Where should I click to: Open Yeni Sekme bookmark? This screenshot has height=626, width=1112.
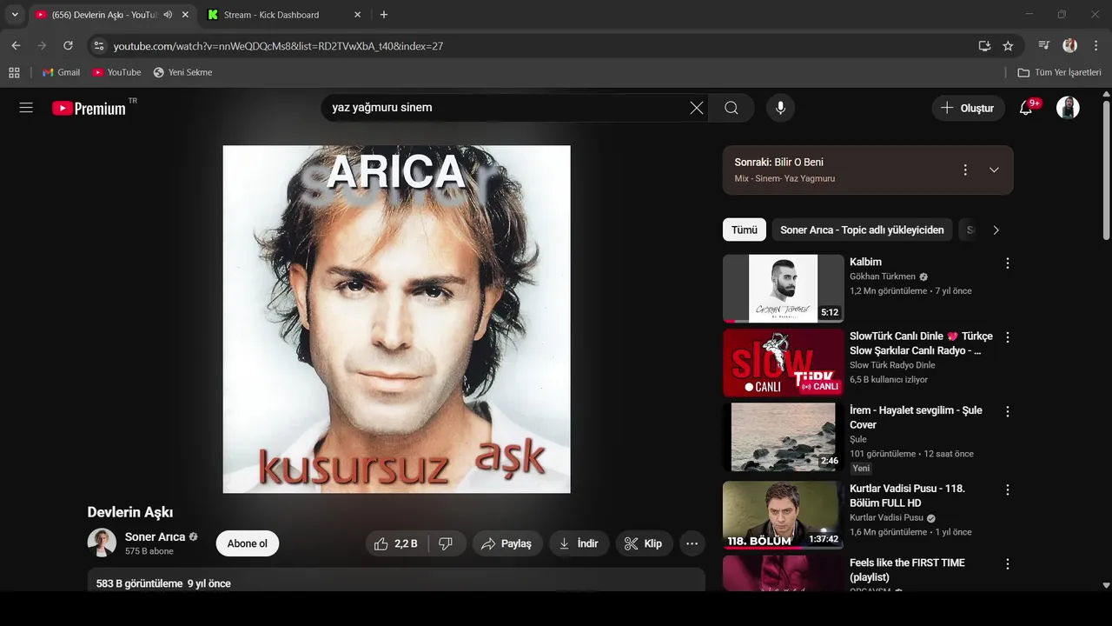[182, 72]
